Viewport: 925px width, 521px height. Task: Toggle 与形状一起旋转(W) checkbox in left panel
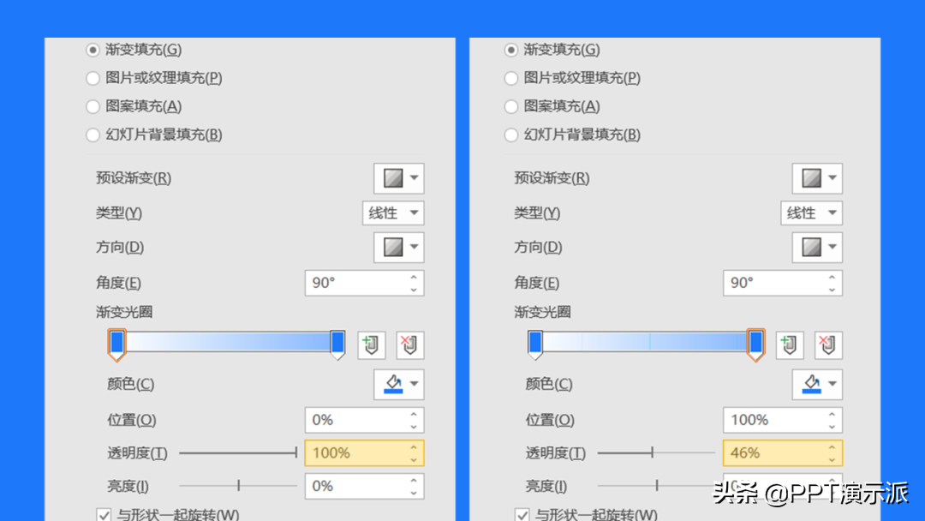(104, 514)
